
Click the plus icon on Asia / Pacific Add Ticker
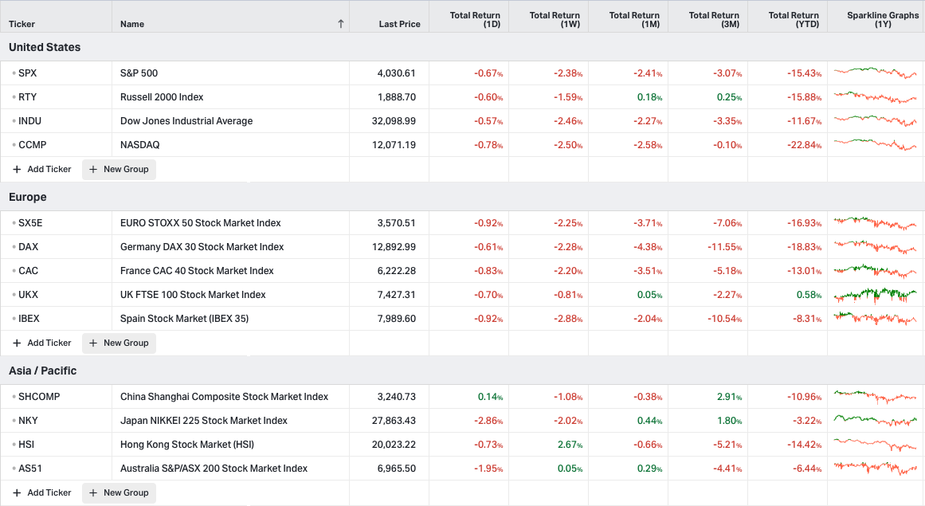point(17,492)
